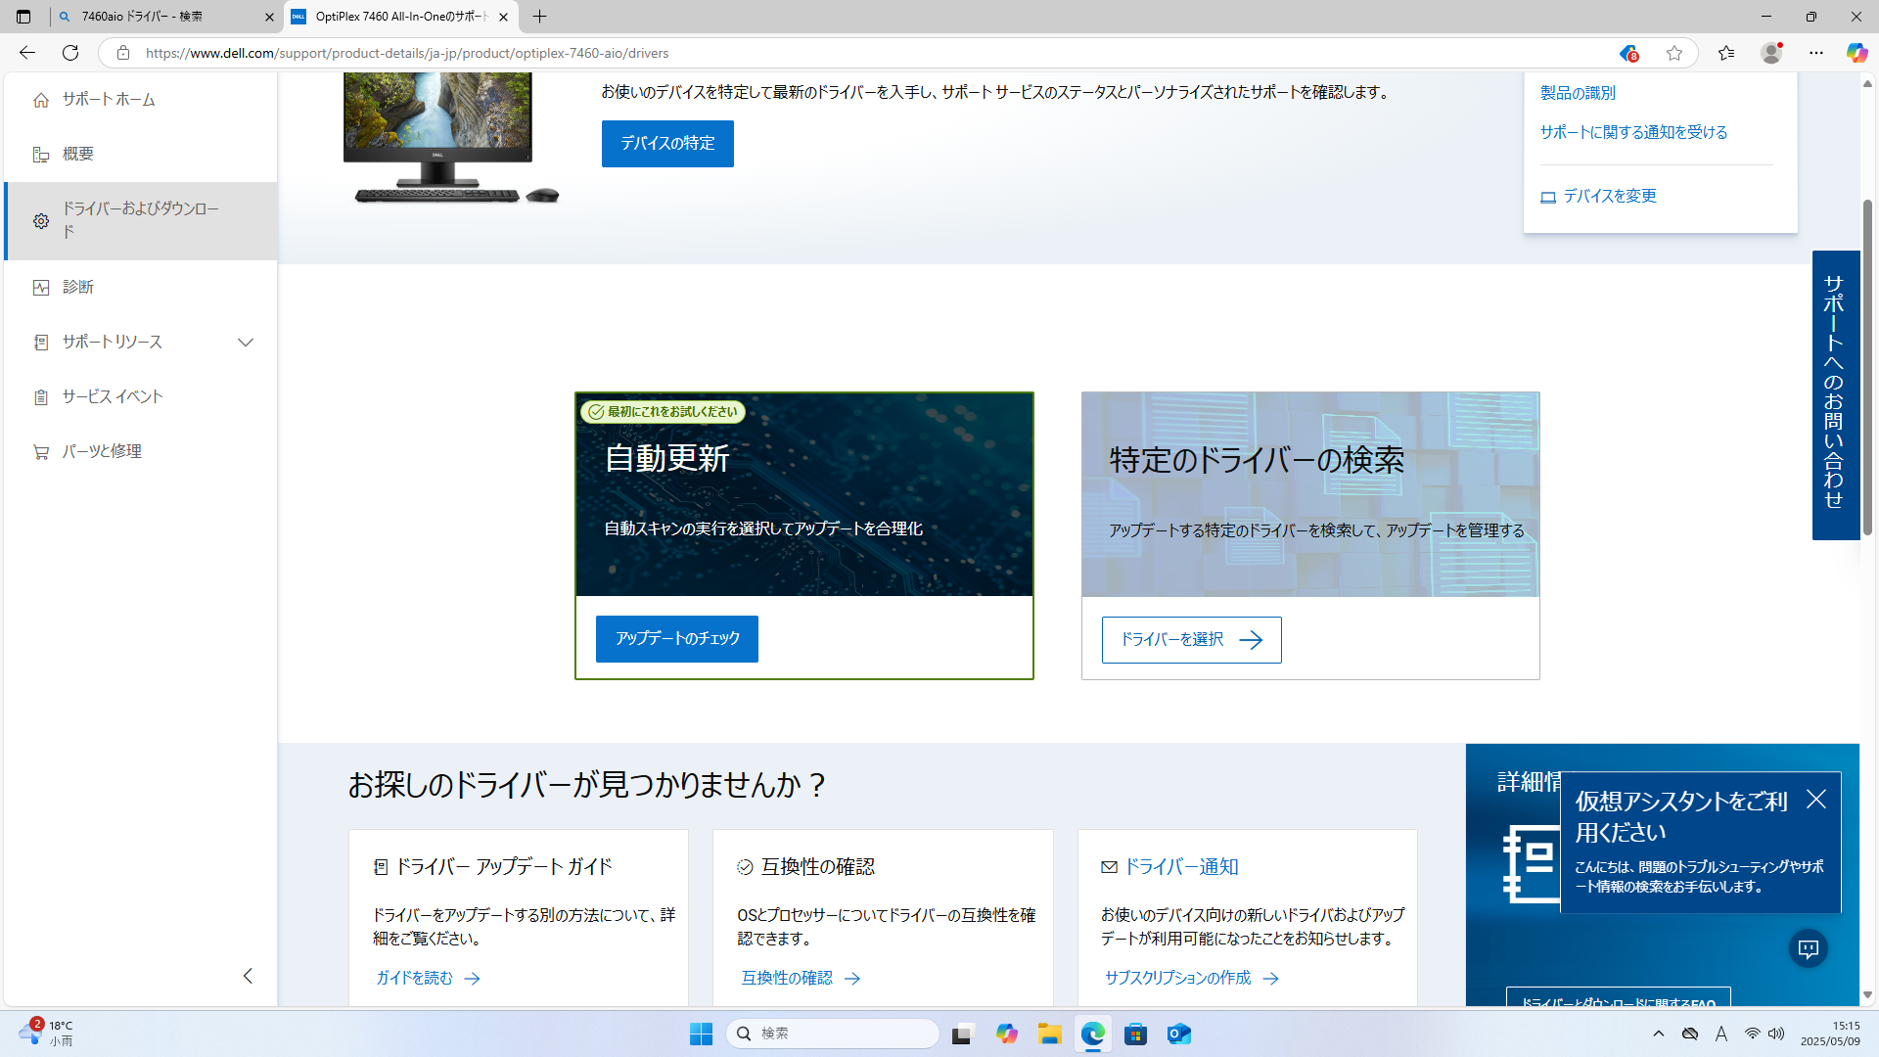Click the ドライバーを選択 button

pos(1191,640)
